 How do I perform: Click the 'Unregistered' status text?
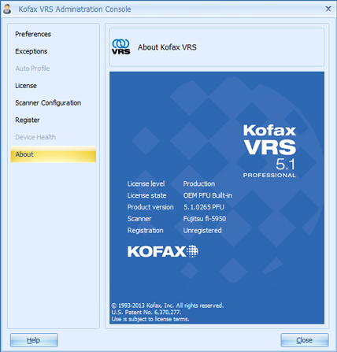202,231
